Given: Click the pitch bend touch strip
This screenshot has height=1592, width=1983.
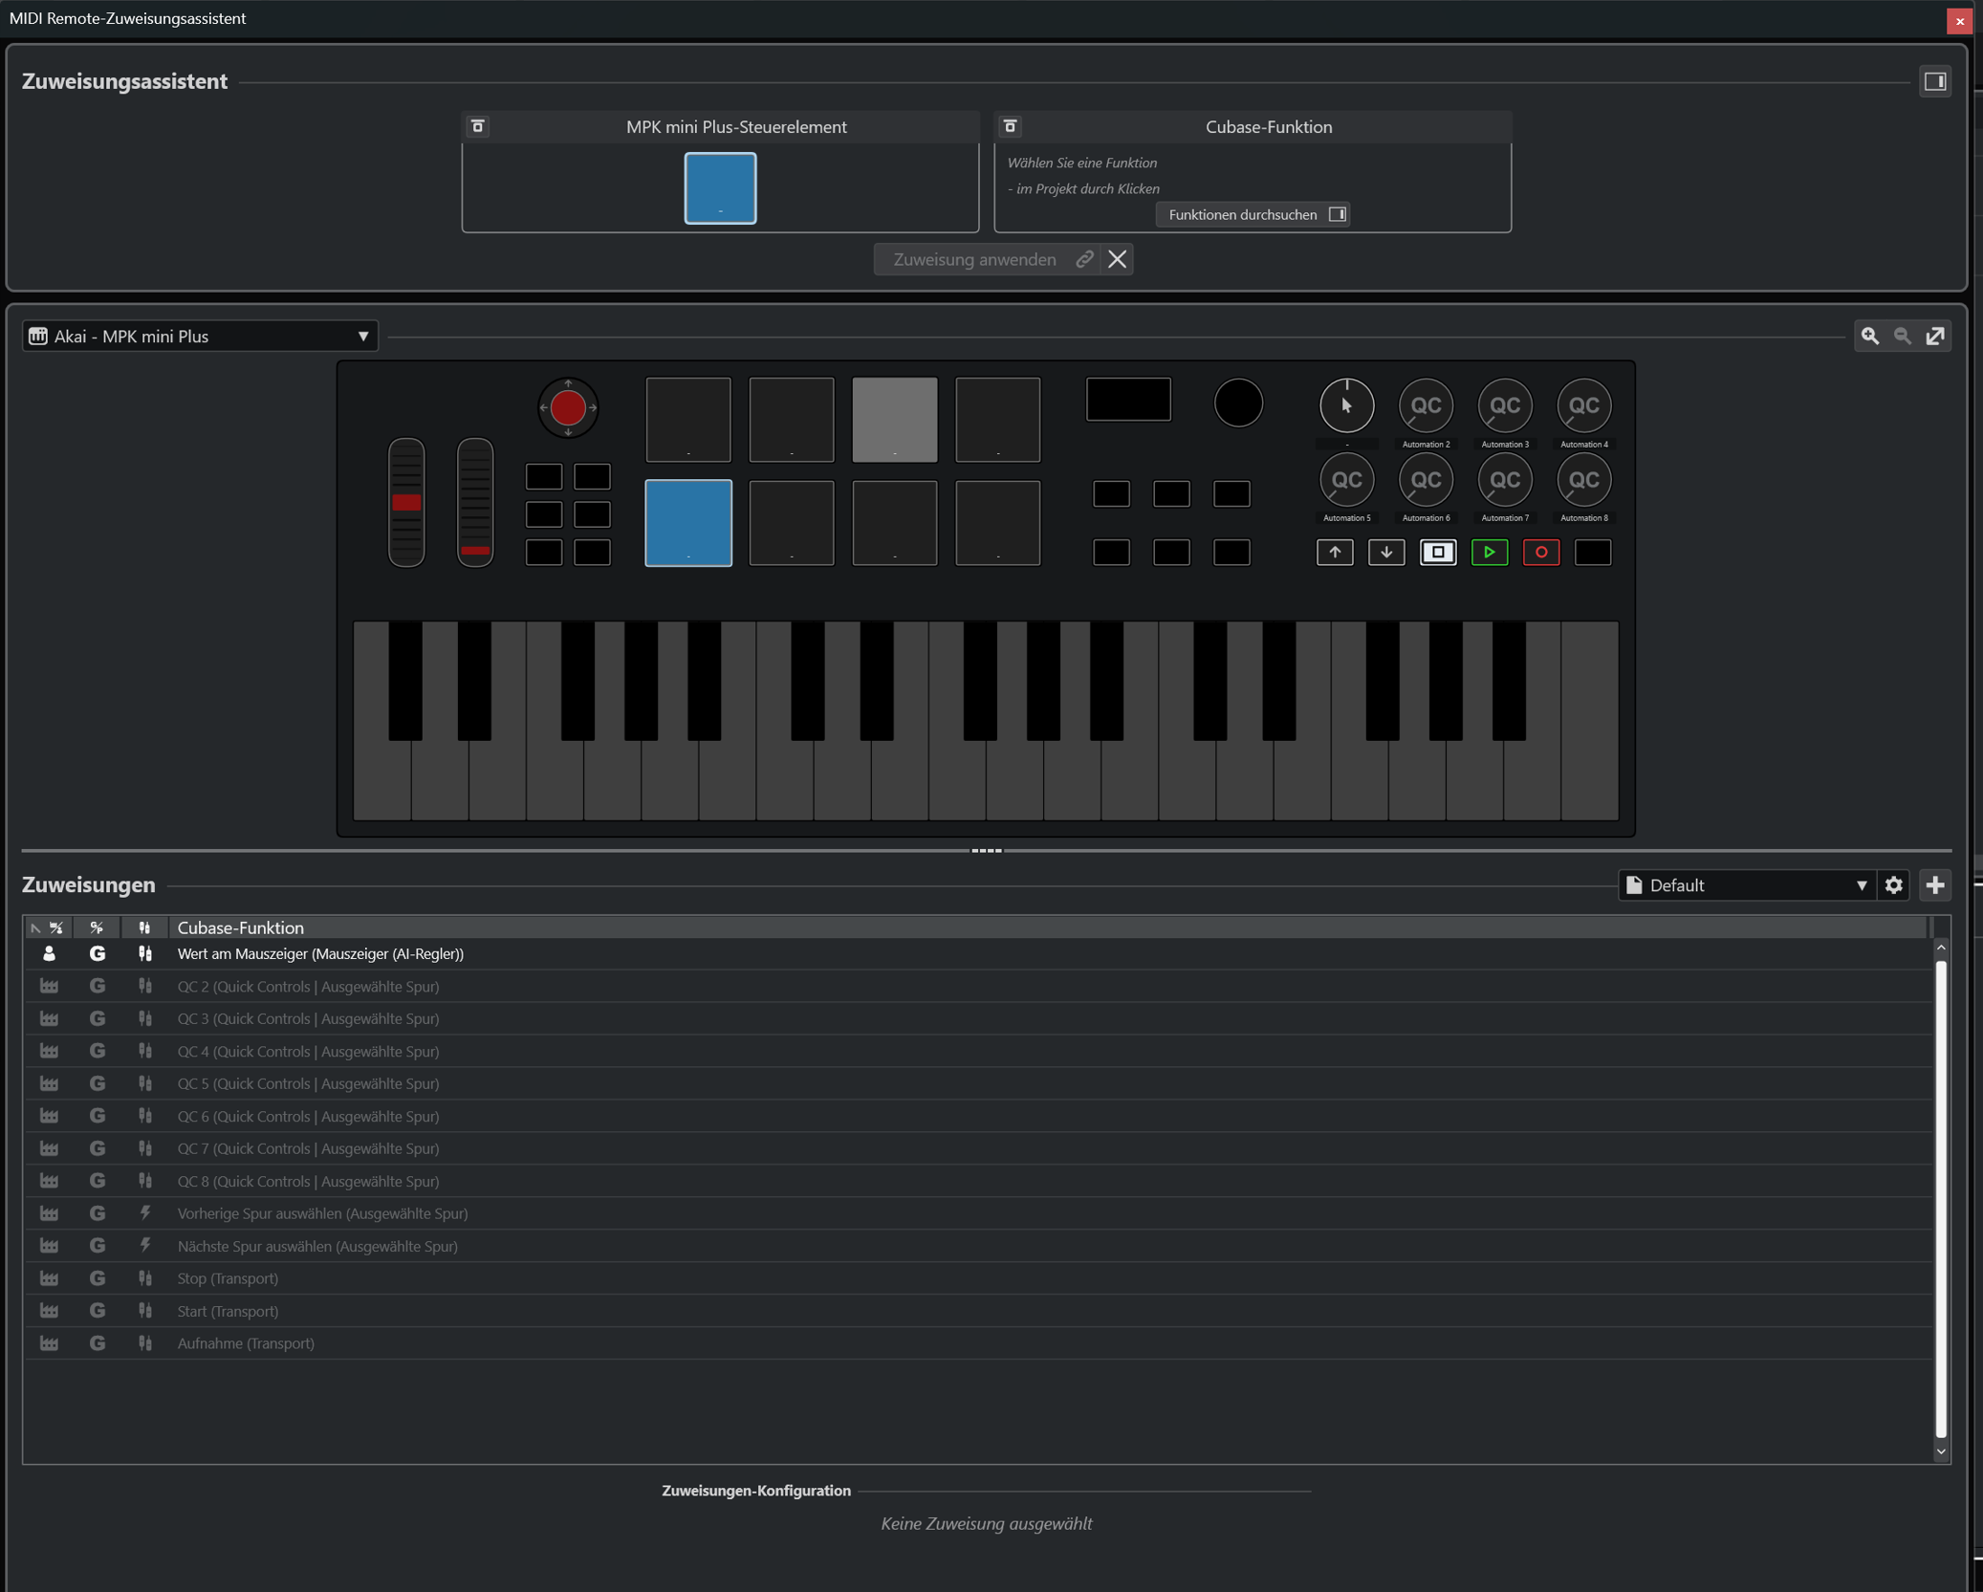Looking at the screenshot, I should tap(406, 503).
